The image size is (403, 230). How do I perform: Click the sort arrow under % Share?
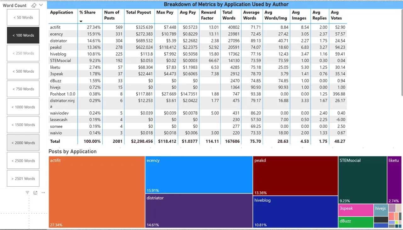[x=81, y=21]
